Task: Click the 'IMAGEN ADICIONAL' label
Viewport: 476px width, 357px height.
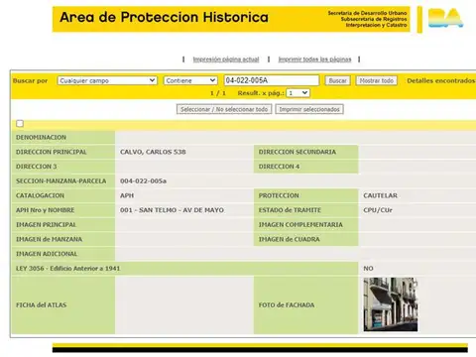Action: point(47,254)
